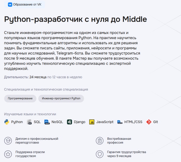Click the Django technology label
This screenshot has width=181, height=162.
pos(80,122)
